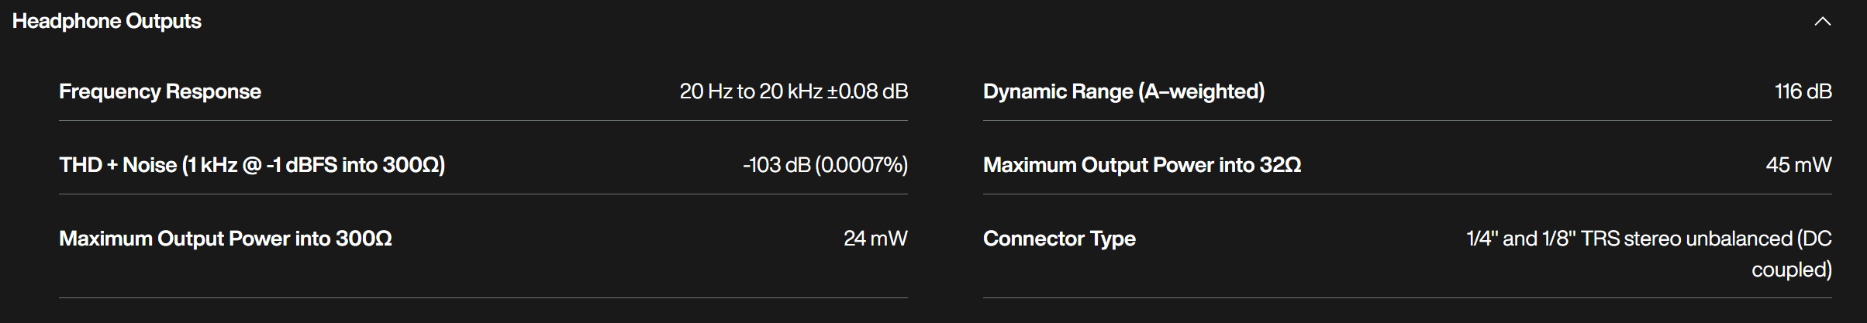This screenshot has width=1867, height=323.
Task: Select Maximum Output Power into 300Ω label
Action: [x=226, y=239]
